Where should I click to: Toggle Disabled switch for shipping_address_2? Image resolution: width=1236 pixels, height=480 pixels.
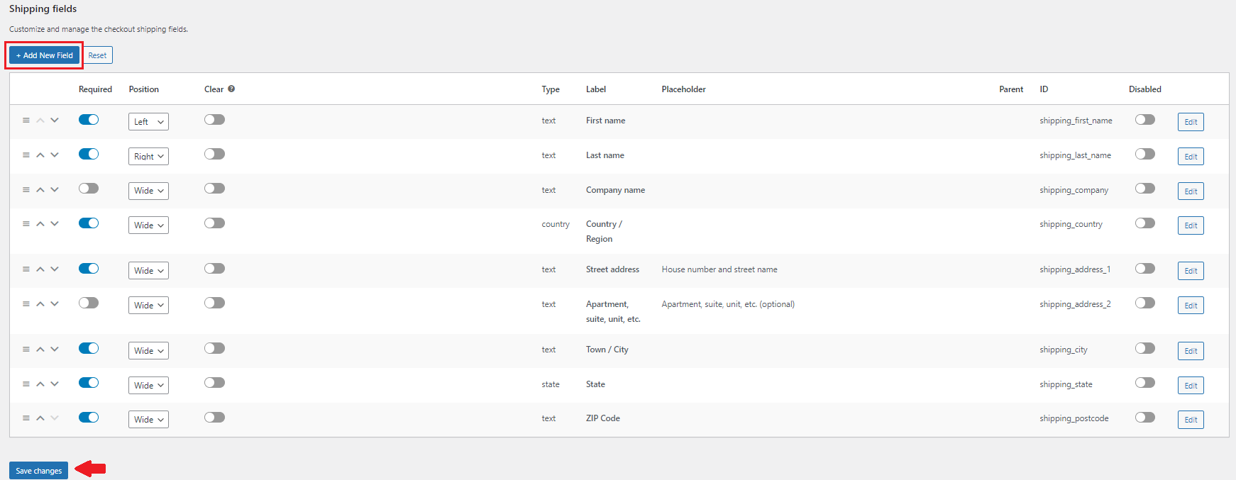[1144, 303]
